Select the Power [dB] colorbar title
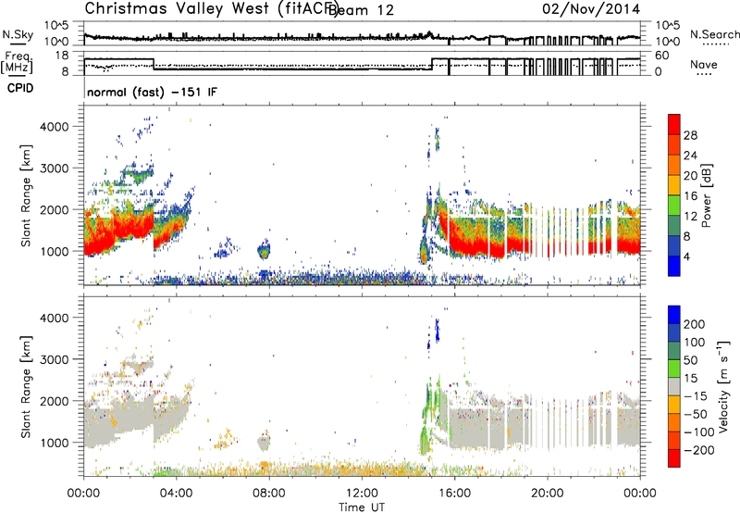 tap(707, 195)
